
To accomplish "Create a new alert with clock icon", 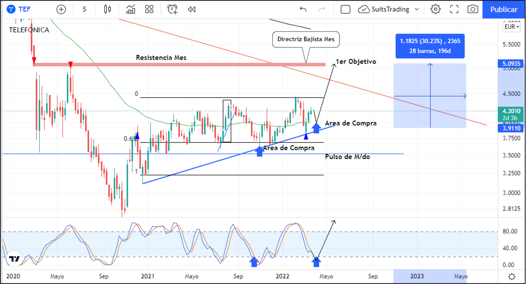I will pyautogui.click(x=172, y=9).
